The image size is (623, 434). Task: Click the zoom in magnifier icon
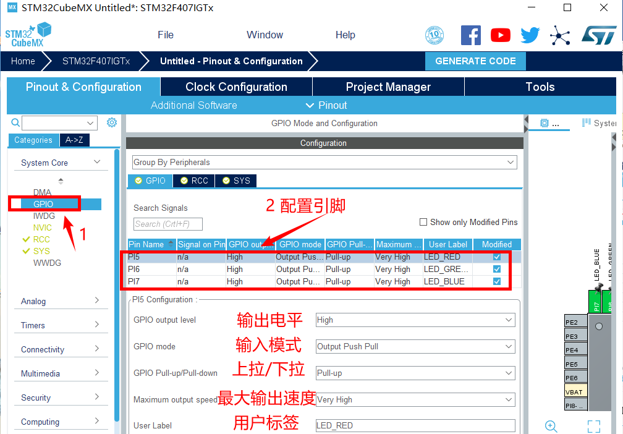(551, 426)
